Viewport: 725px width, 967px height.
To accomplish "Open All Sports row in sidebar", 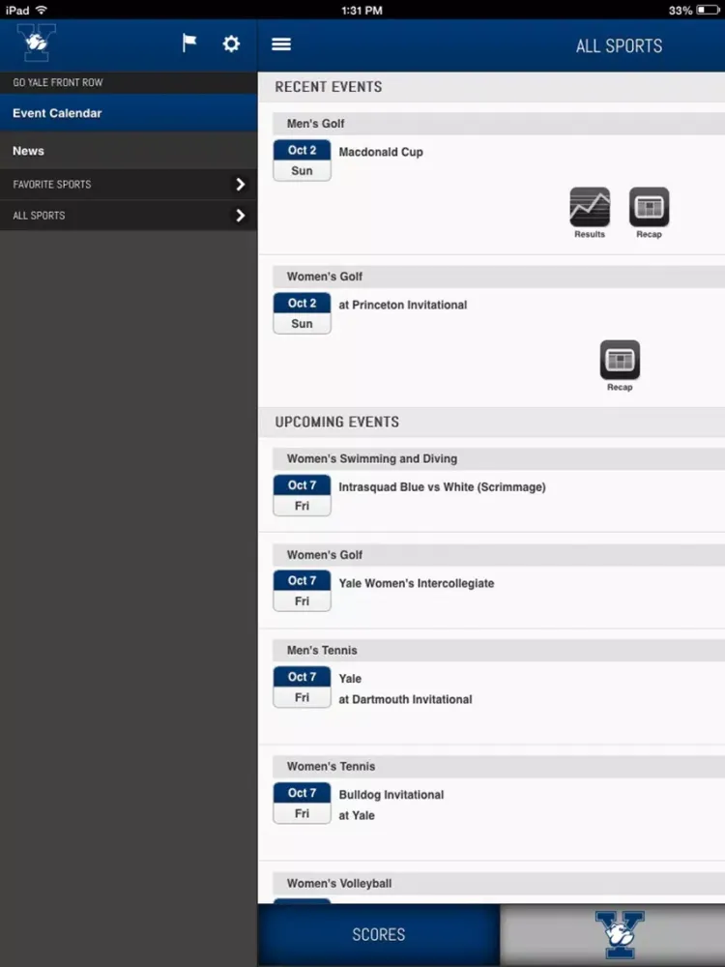I will coord(129,216).
